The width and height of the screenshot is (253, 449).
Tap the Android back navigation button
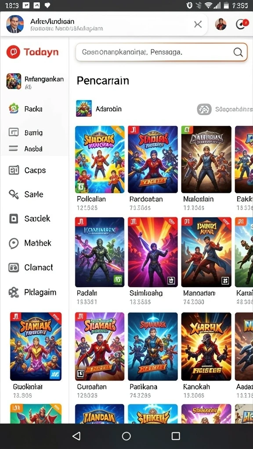click(x=76, y=436)
